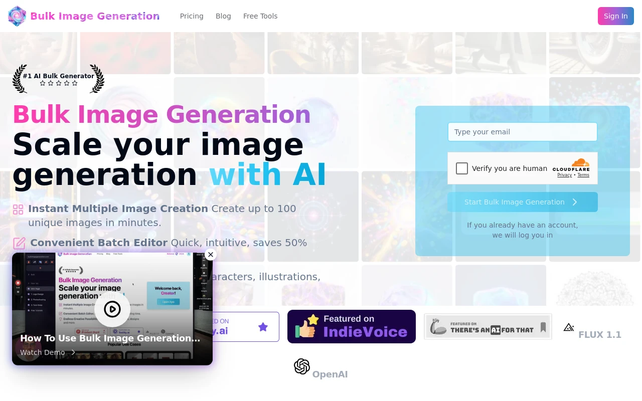Click a star in the #1 AI Bulk Generator rating

[x=59, y=83]
